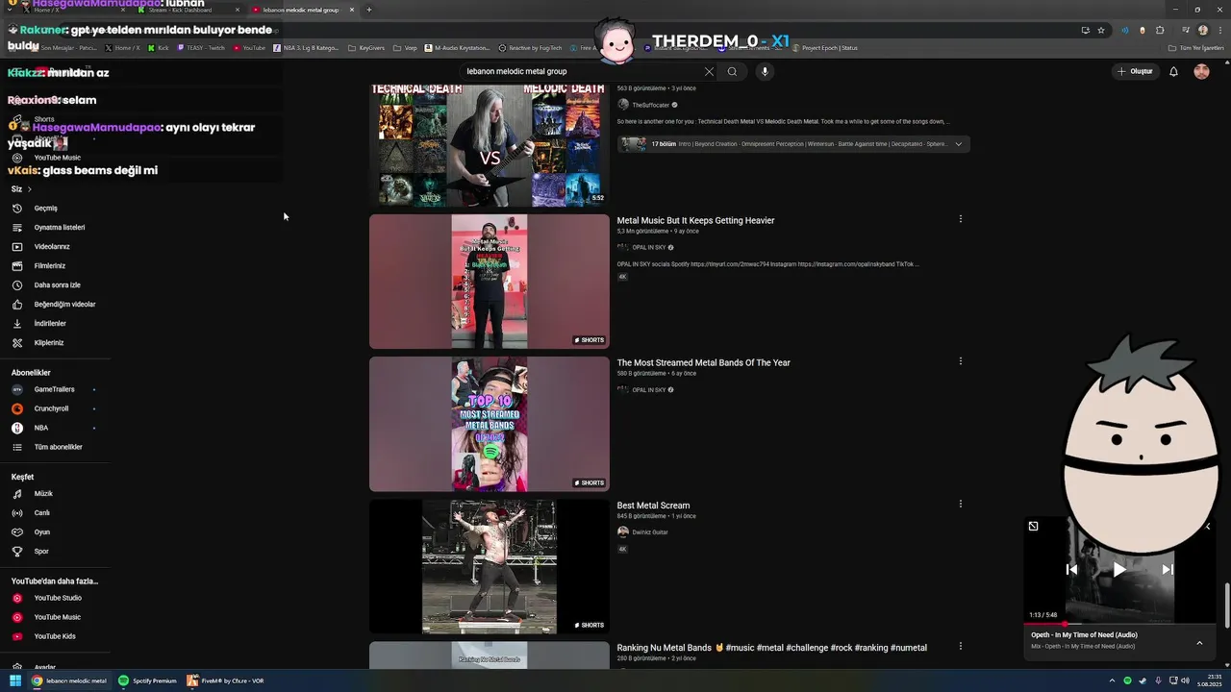
Task: Seek on the miniplayer progress bar
Action: 1119,624
